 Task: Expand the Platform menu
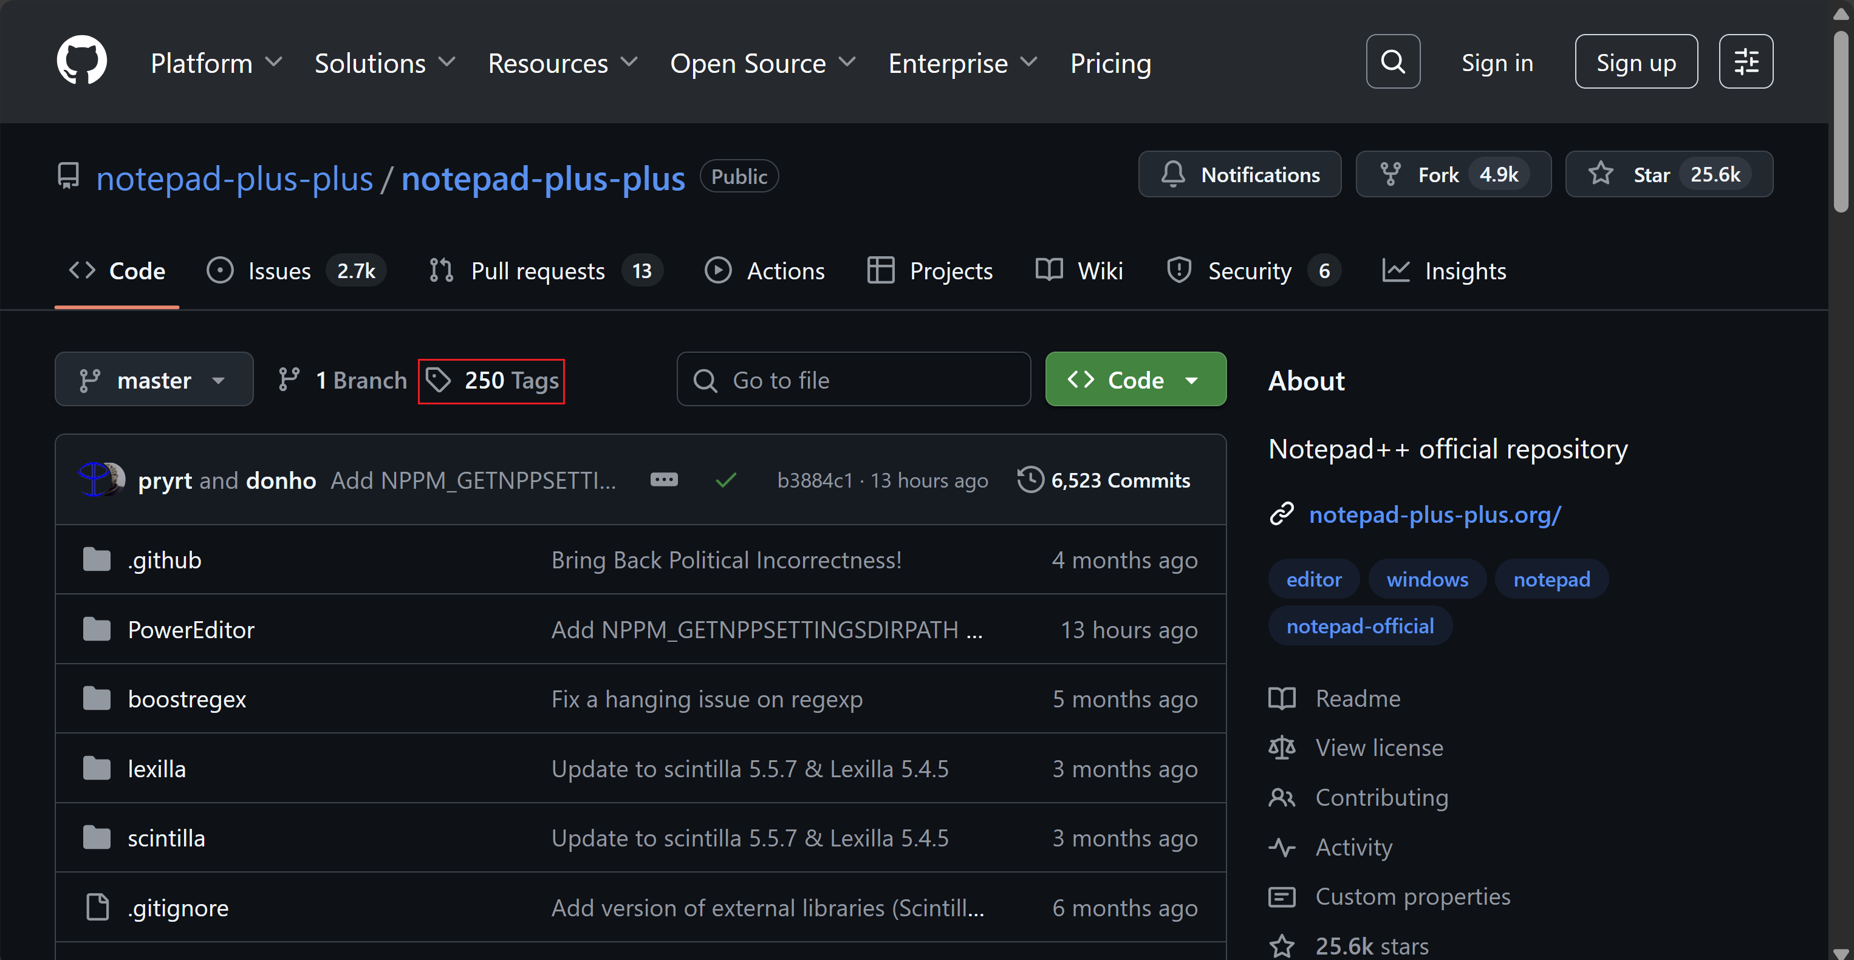pos(216,63)
